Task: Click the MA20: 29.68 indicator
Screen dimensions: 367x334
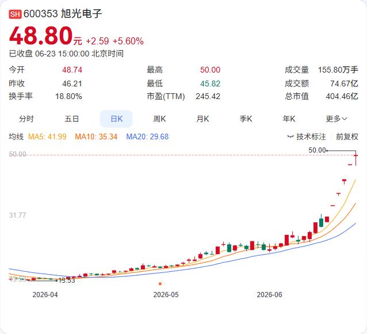Action: pyautogui.click(x=147, y=136)
